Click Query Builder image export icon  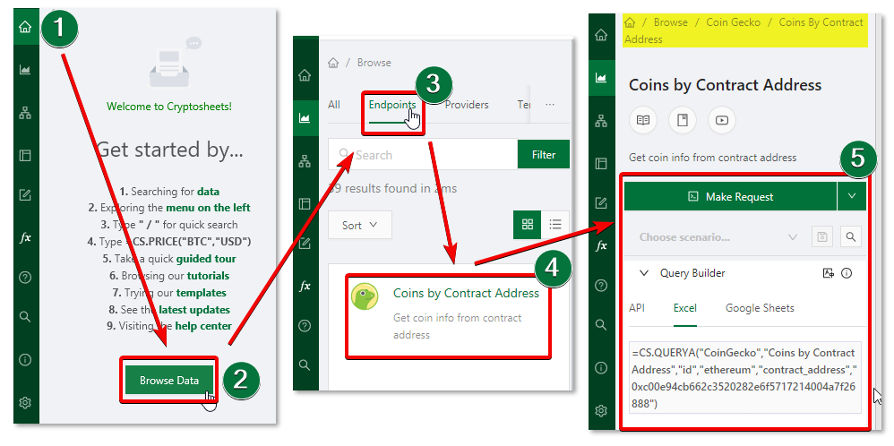pos(829,273)
